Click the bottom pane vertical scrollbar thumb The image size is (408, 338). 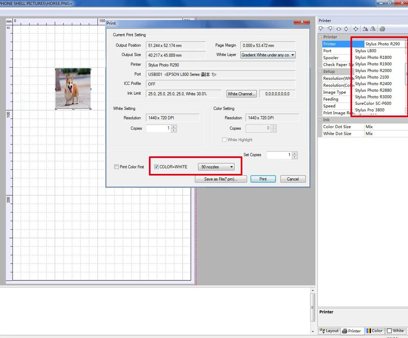pyautogui.click(x=313, y=307)
